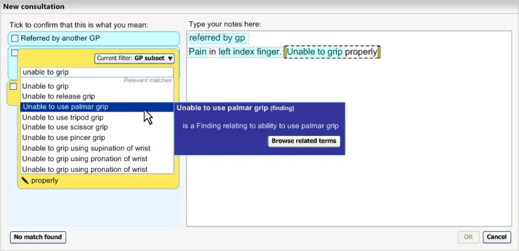This screenshot has height=251, width=519.
Task: Cancel the new consultation dialog
Action: [496, 237]
